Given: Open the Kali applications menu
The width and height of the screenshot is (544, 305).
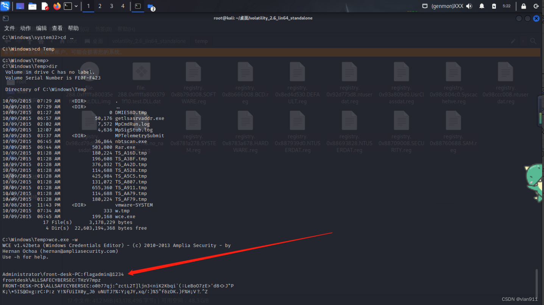Looking at the screenshot, I should (x=5, y=6).
